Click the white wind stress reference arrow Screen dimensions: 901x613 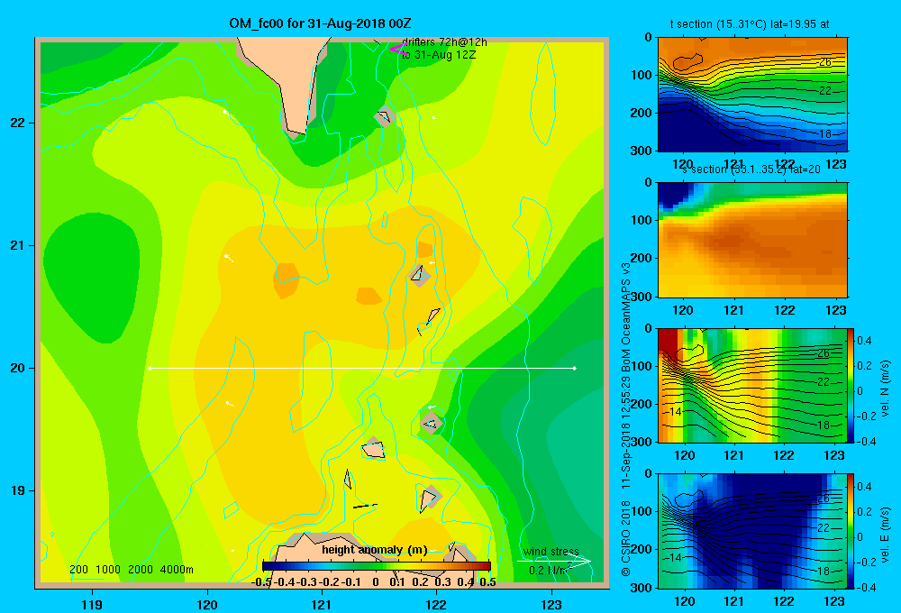[x=554, y=562]
